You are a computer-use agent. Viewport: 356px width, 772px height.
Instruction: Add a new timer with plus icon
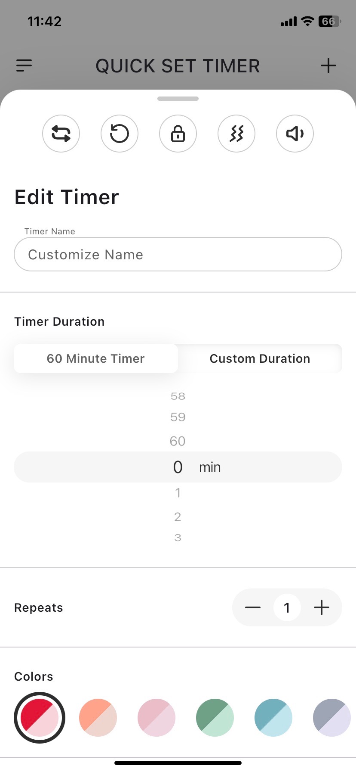coord(328,65)
